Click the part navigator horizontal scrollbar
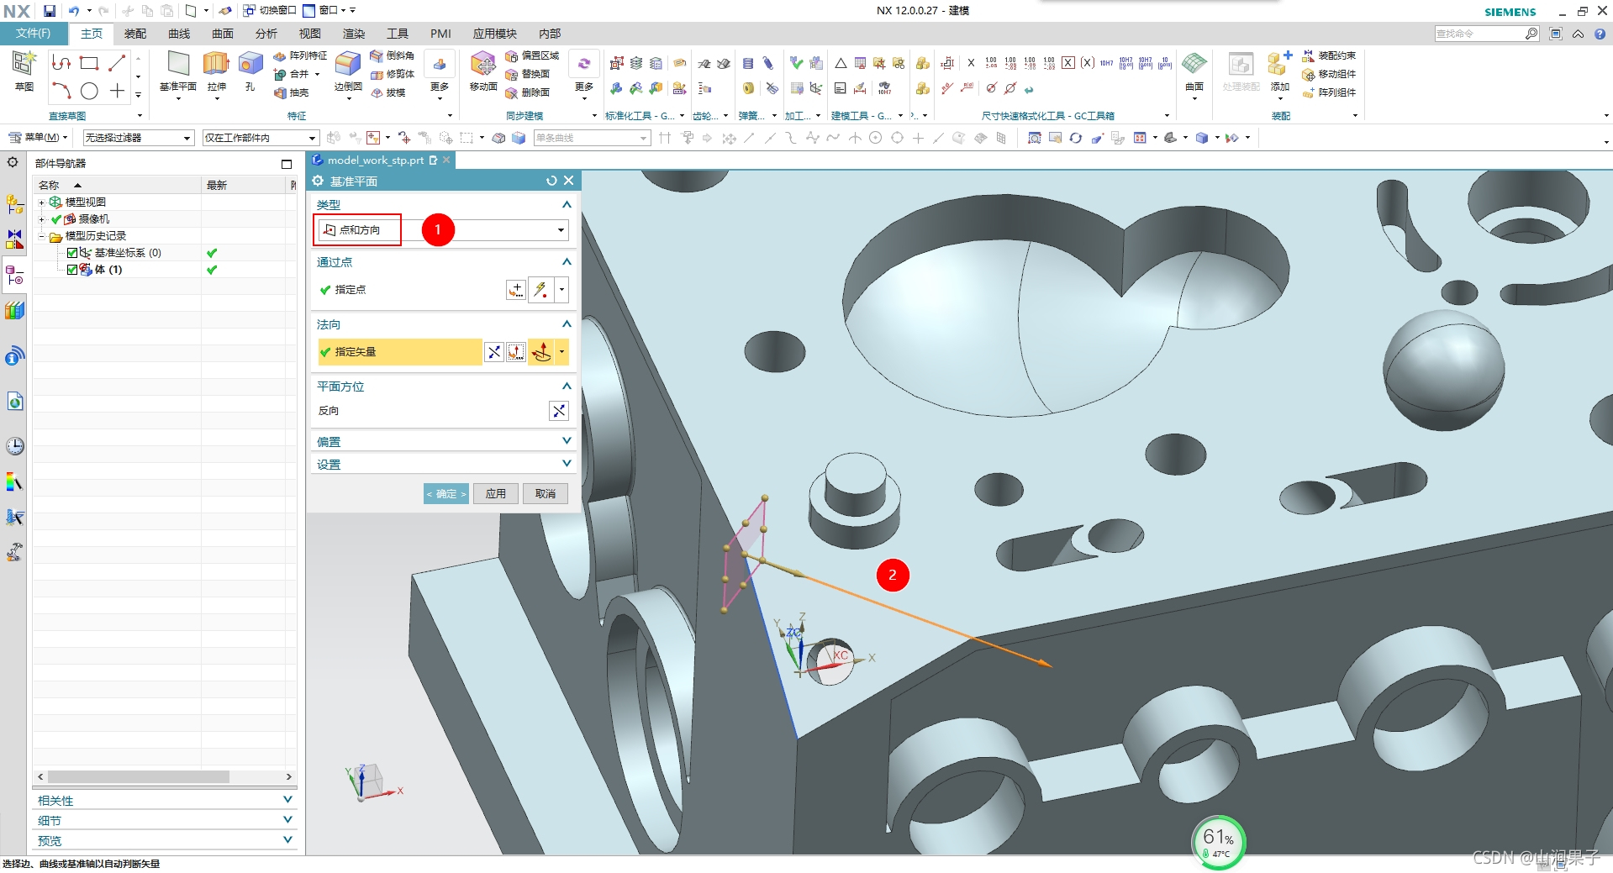This screenshot has height=873, width=1613. click(x=139, y=777)
